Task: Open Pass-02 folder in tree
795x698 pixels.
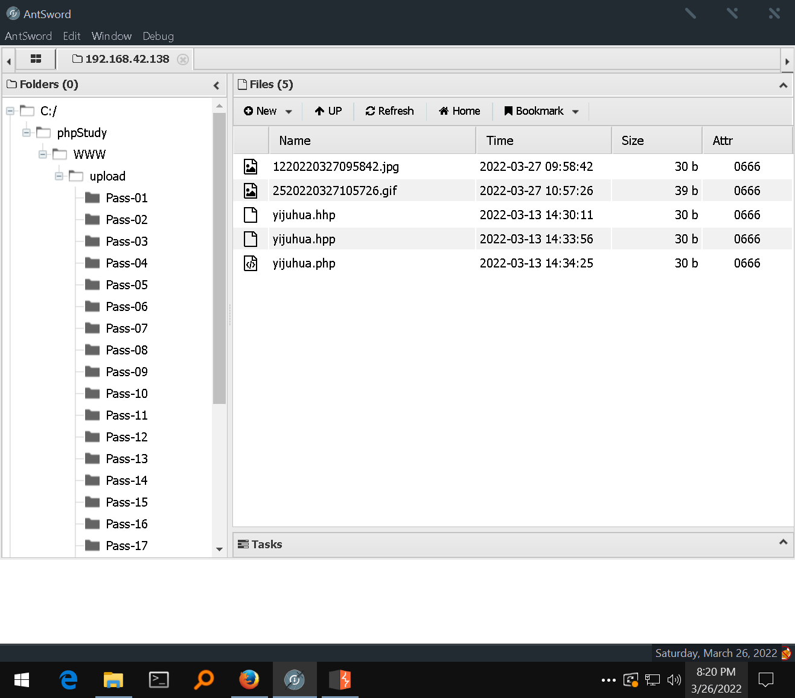Action: click(x=127, y=220)
